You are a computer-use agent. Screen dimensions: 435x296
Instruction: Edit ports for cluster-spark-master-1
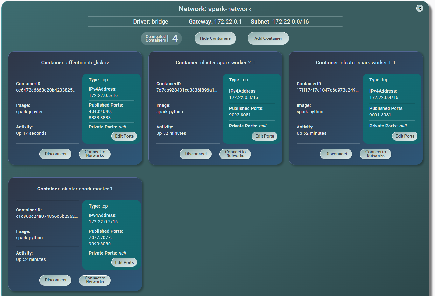[124, 262]
